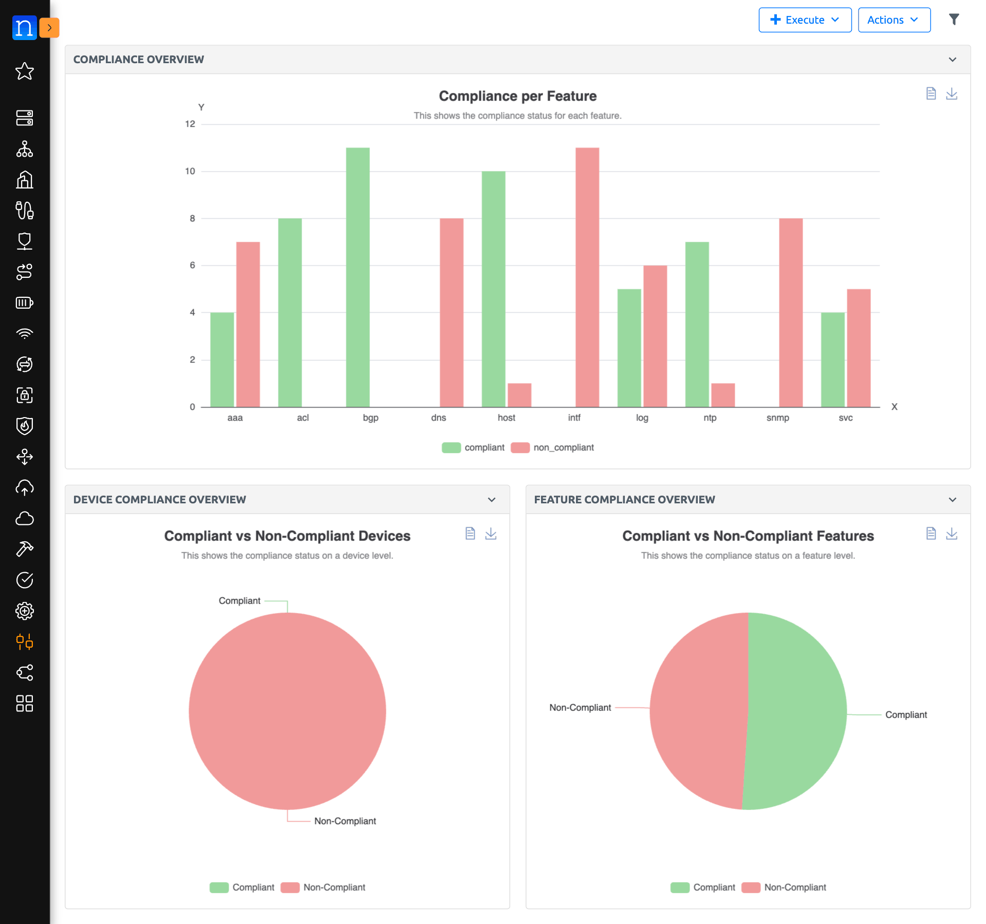The width and height of the screenshot is (986, 924).
Task: Open the settings gear in the sidebar
Action: (x=24, y=611)
